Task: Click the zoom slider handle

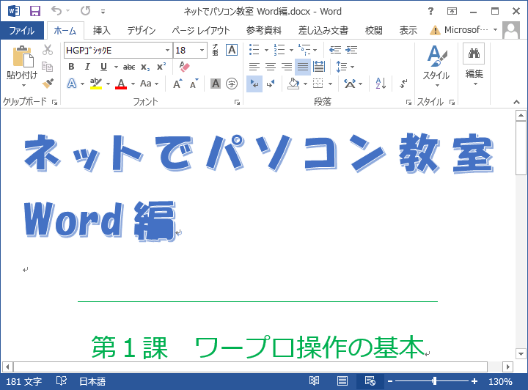Action: coord(435,381)
